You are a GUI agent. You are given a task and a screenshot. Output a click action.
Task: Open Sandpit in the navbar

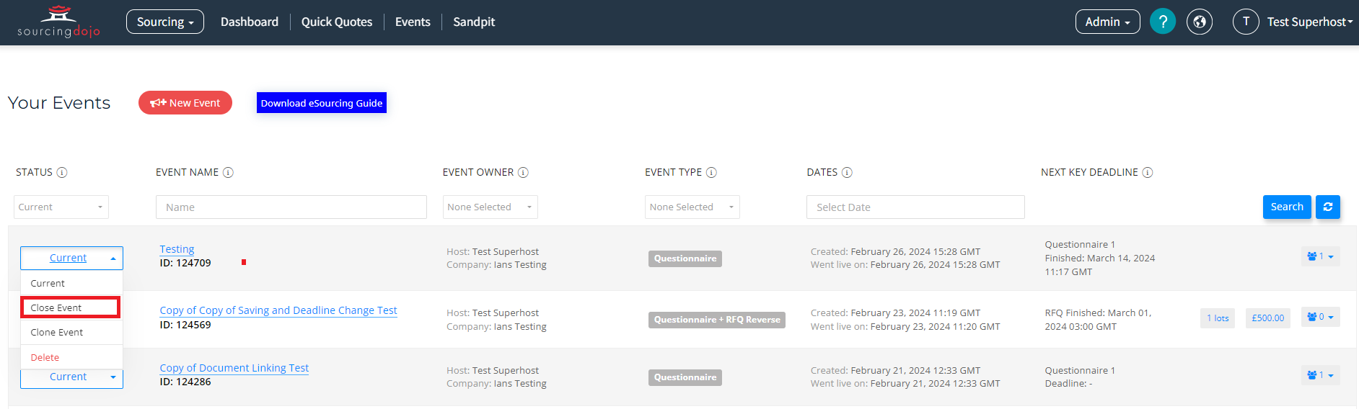(474, 22)
